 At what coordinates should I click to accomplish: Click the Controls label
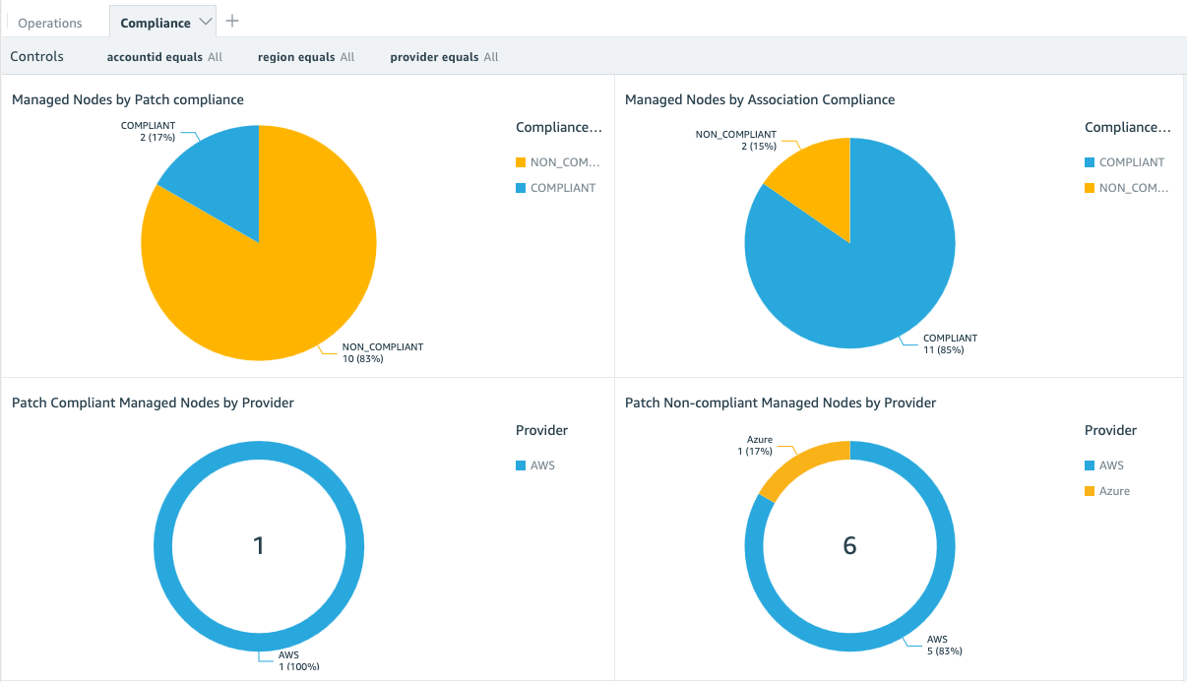coord(36,56)
